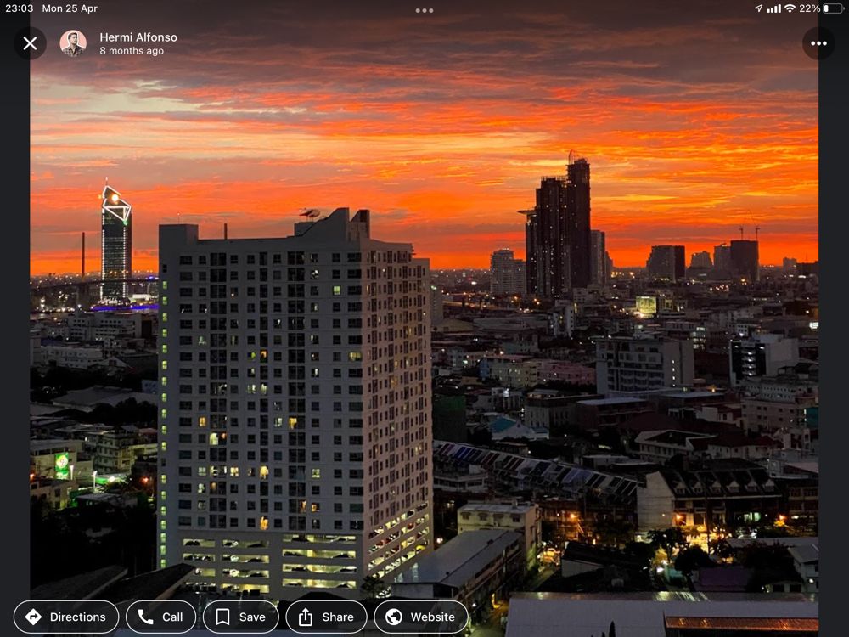This screenshot has width=849, height=637.
Task: Open the uploader name Hermi Alfonso
Action: [x=138, y=37]
